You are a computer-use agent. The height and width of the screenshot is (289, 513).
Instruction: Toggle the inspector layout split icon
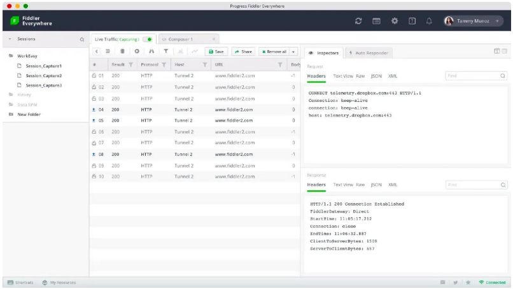coord(496,51)
